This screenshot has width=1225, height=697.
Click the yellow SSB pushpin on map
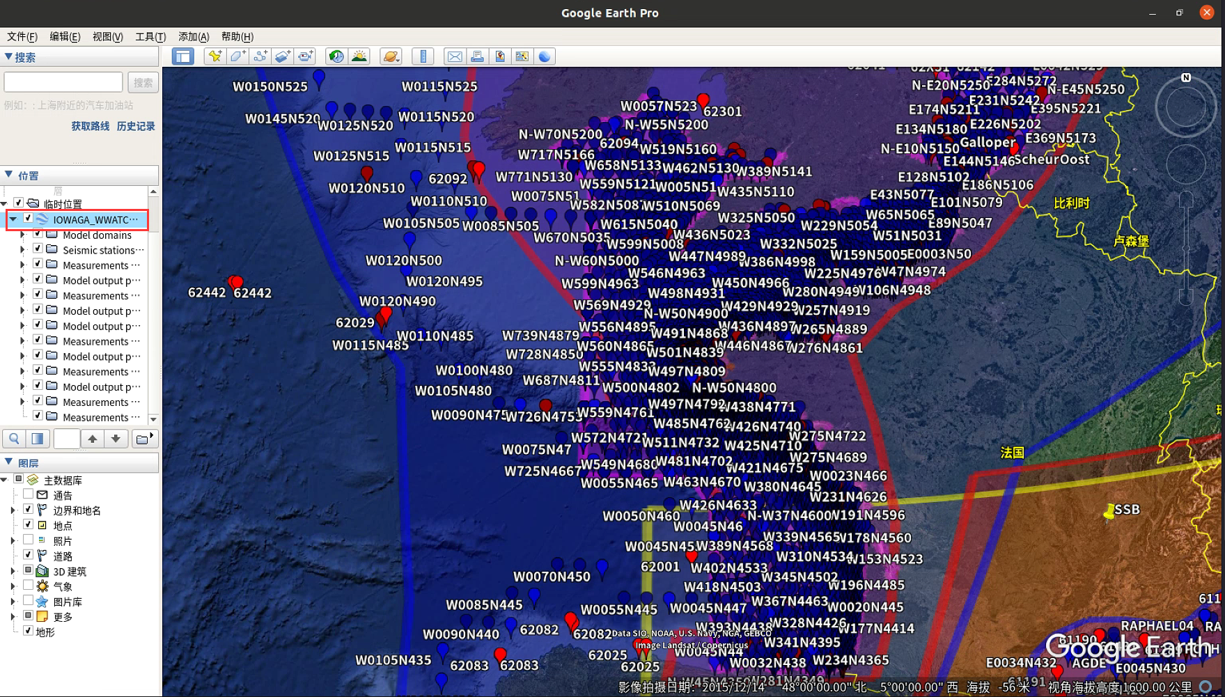click(1109, 512)
